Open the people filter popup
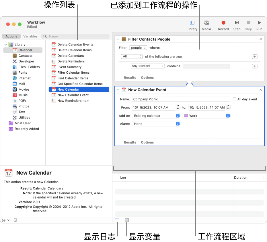Image resolution: width=267 pixels, height=242 pixels. (x=138, y=48)
